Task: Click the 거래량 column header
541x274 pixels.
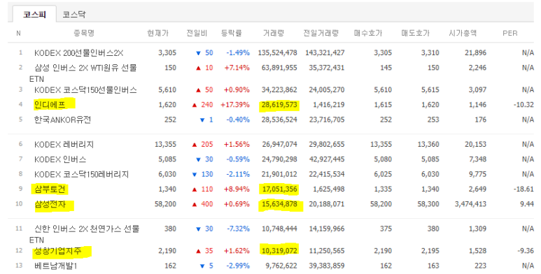Action: point(274,33)
